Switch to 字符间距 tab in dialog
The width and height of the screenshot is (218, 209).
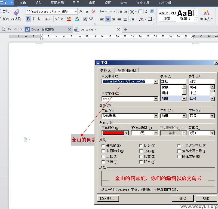click(127, 70)
